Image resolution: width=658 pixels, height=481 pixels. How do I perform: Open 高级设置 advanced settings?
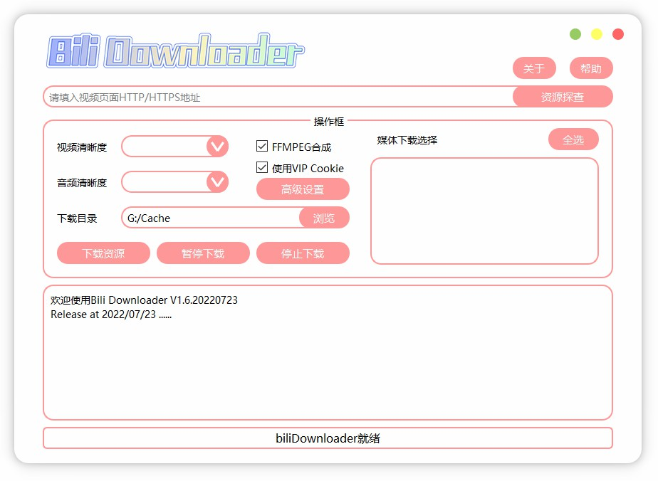coord(303,189)
